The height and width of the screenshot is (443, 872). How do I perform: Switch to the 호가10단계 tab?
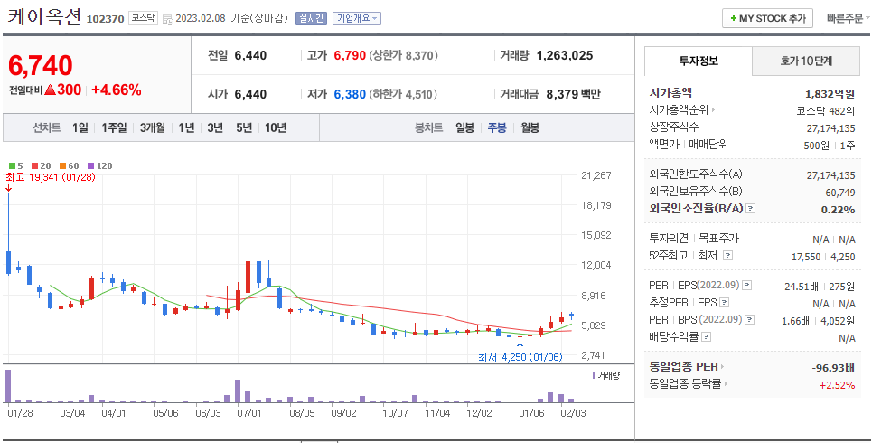pos(806,61)
